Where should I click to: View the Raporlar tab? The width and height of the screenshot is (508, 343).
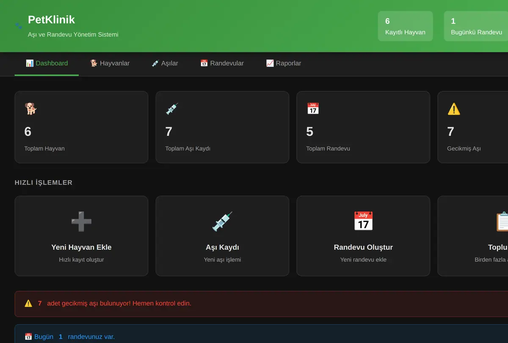(284, 63)
